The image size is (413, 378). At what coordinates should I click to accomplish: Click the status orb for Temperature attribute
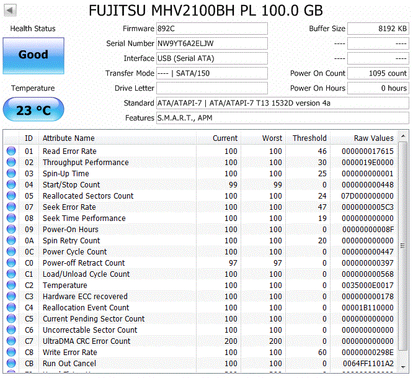pyautogui.click(x=11, y=285)
